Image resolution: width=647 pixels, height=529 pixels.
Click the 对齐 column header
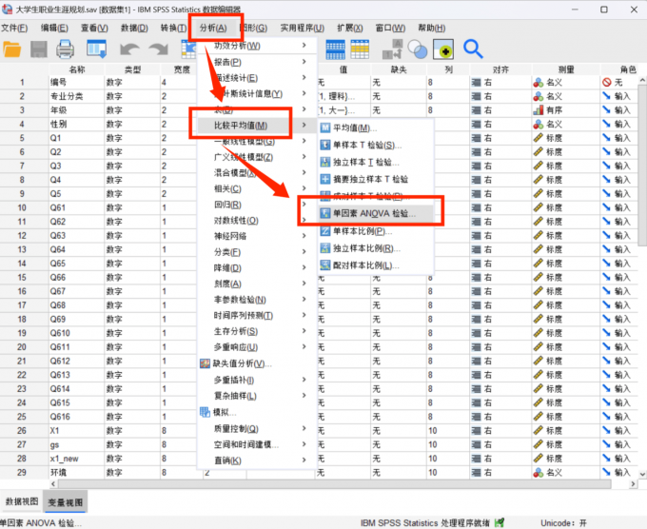(x=500, y=69)
